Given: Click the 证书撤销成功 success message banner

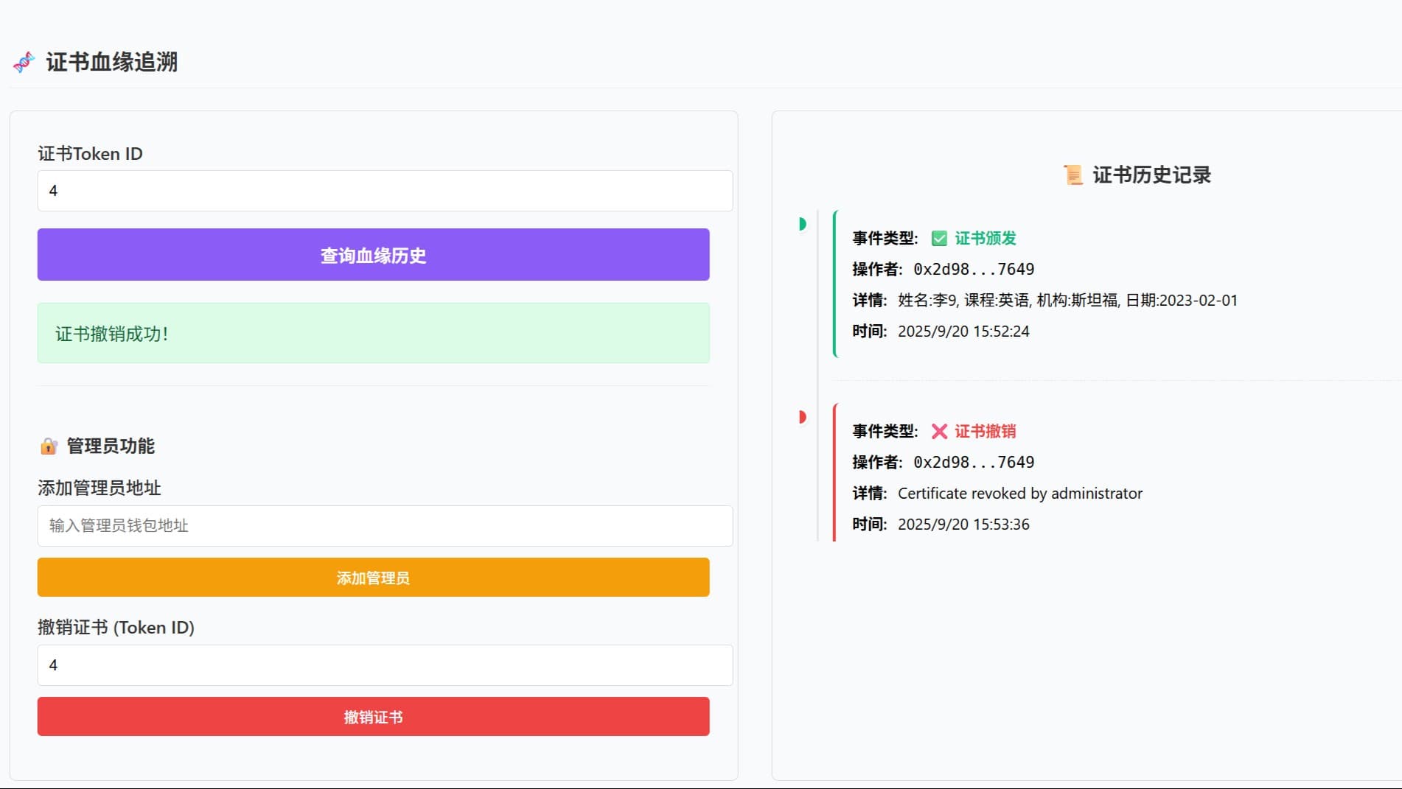Looking at the screenshot, I should point(373,334).
